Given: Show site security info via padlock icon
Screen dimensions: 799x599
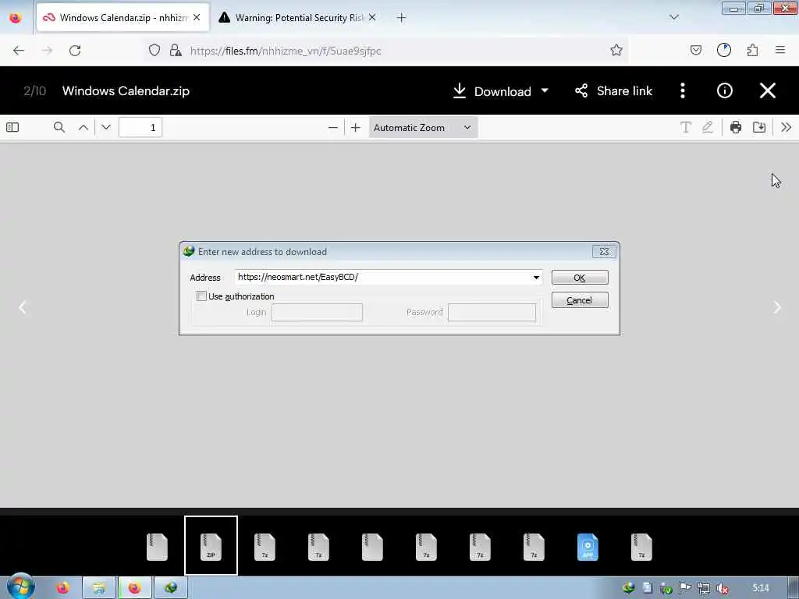Looking at the screenshot, I should point(176,50).
